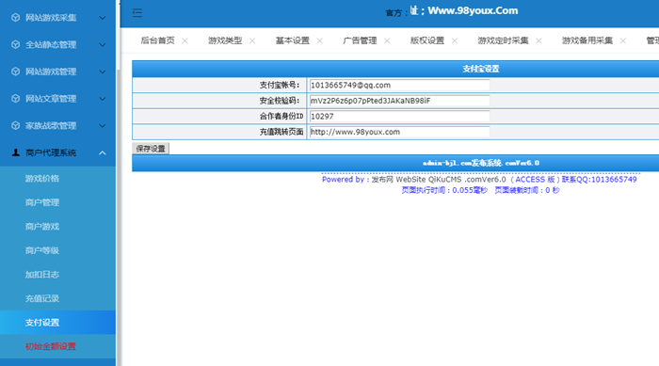This screenshot has width=659, height=366.
Task: Click the cube icon beside 家族战歌管理
Action: [16, 125]
